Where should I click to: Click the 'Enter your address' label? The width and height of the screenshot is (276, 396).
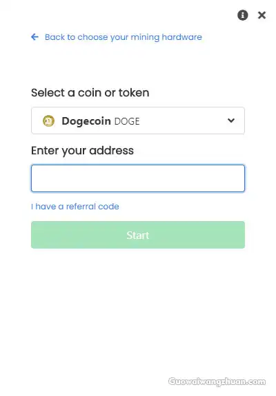click(82, 151)
